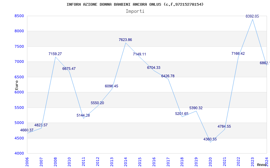Click the 2020 year label

tap(210, 162)
